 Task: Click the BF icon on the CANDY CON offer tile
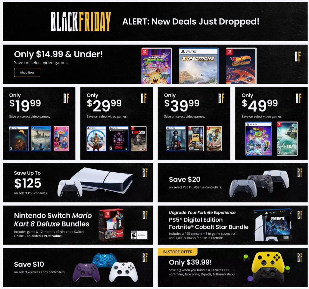click(299, 258)
